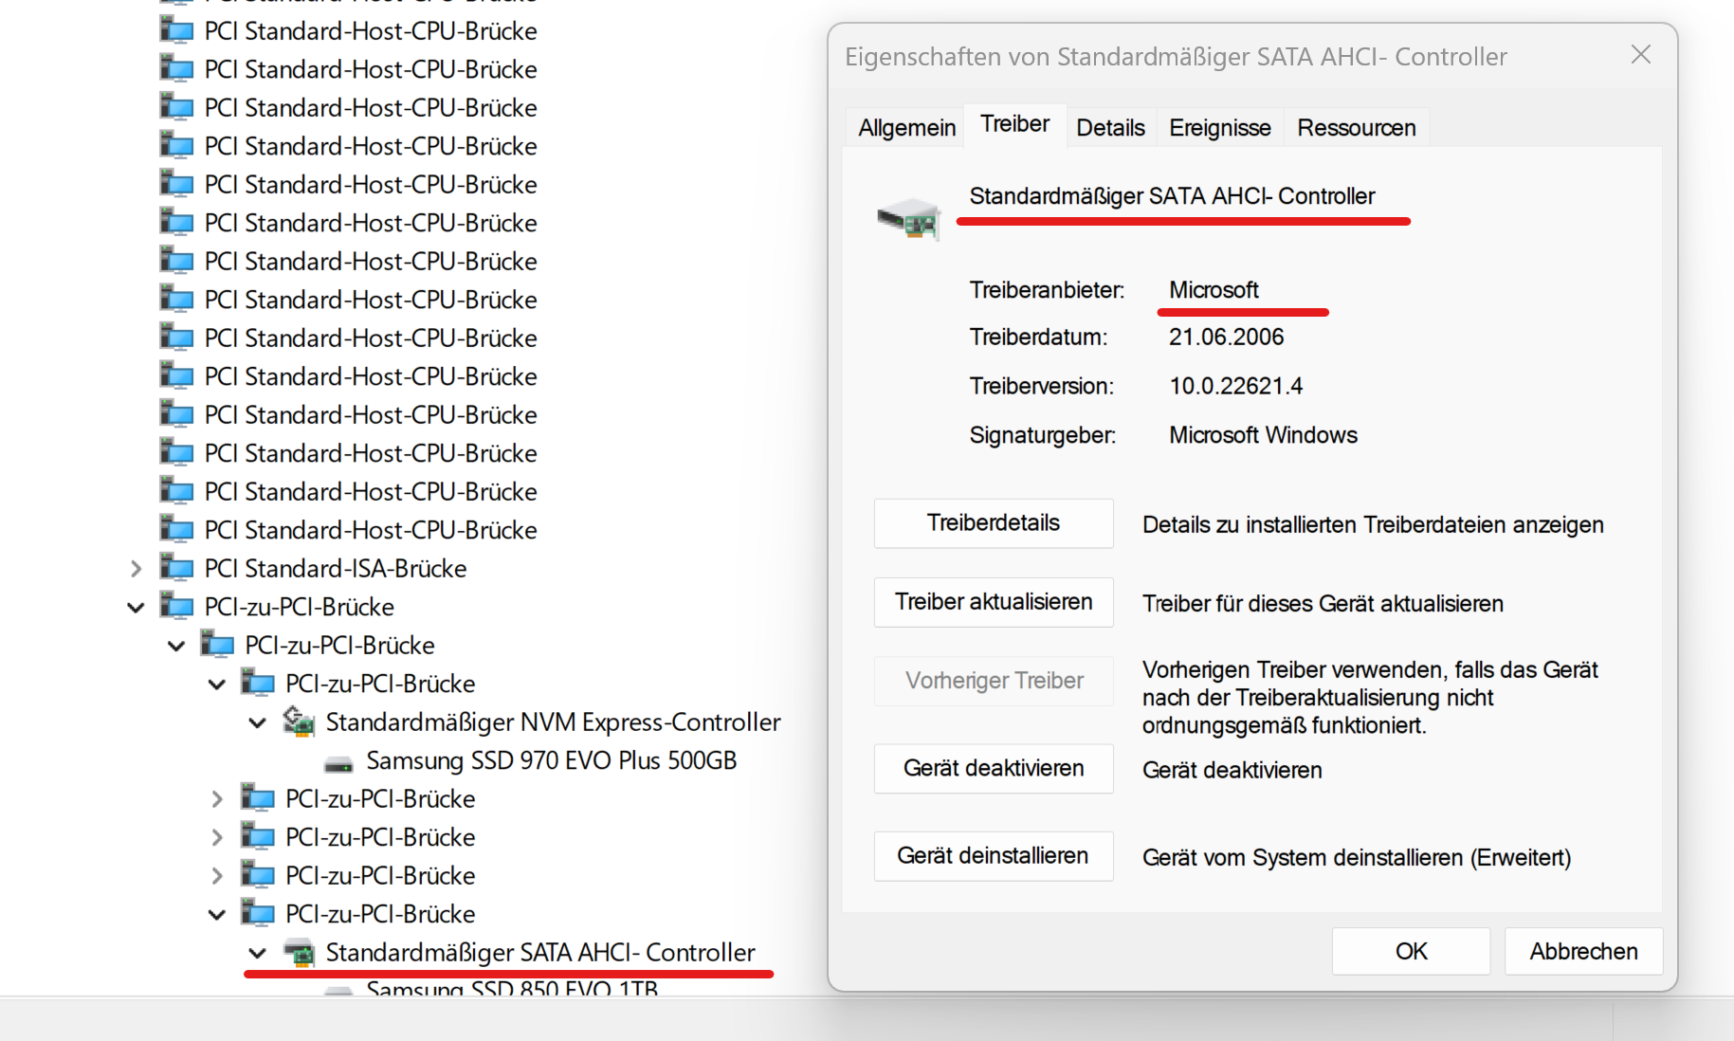The image size is (1734, 1041).
Task: Click the 'Treiberdatum:' label
Action: (1038, 337)
